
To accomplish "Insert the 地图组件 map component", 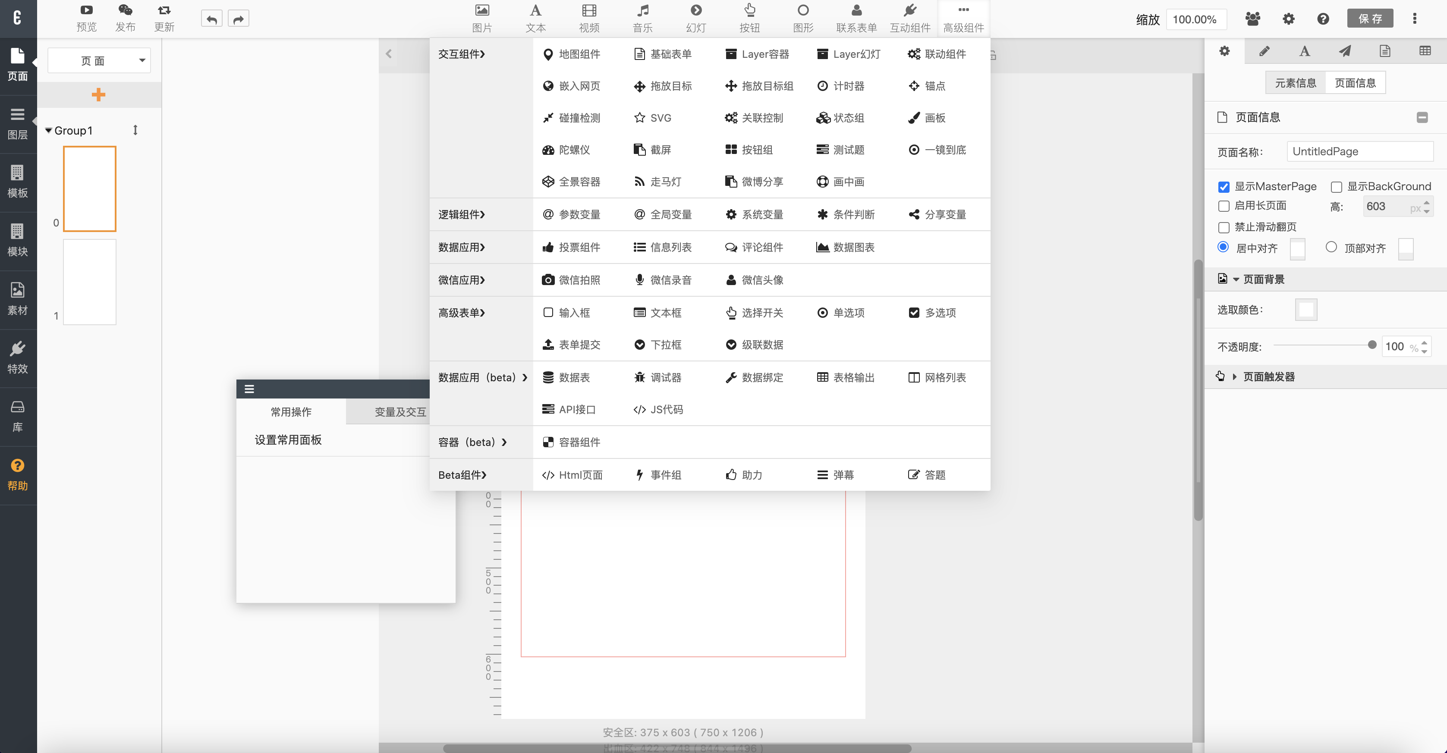I will point(571,54).
